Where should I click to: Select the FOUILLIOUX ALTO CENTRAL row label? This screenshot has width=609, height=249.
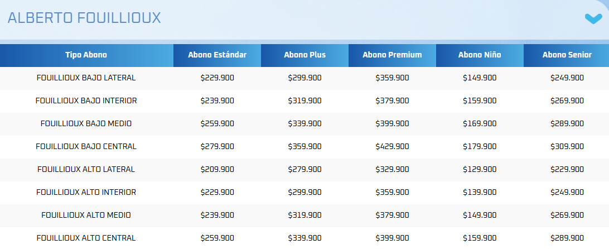86,238
